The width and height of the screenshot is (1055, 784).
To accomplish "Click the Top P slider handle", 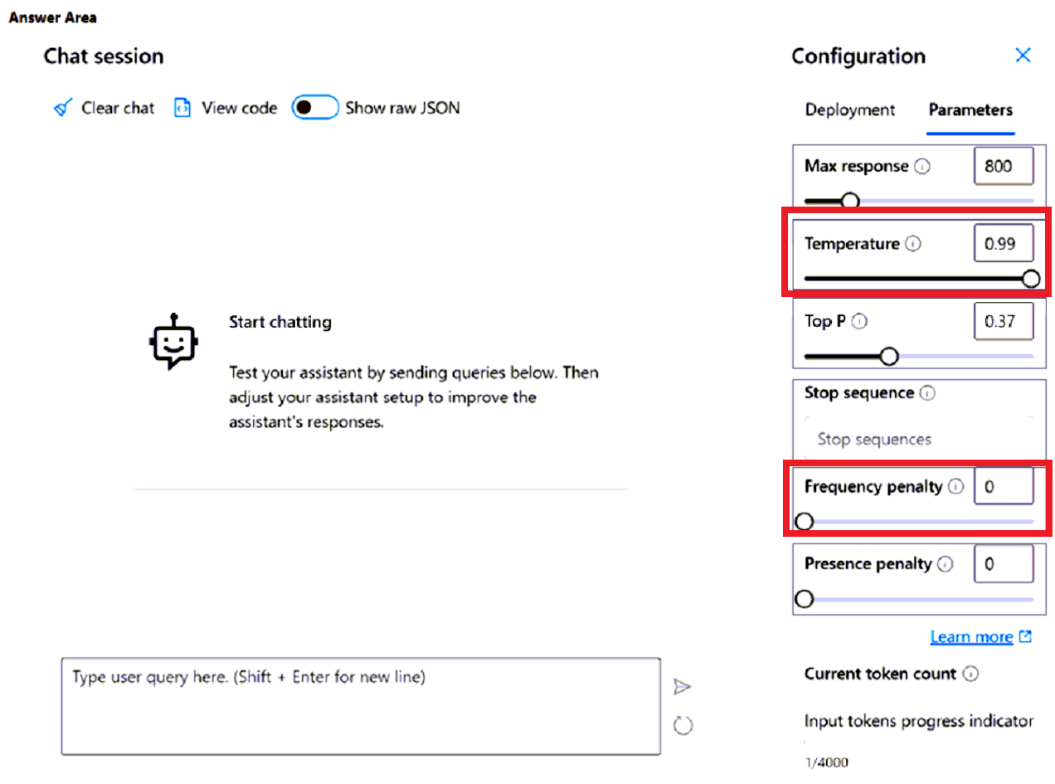I will pos(890,355).
